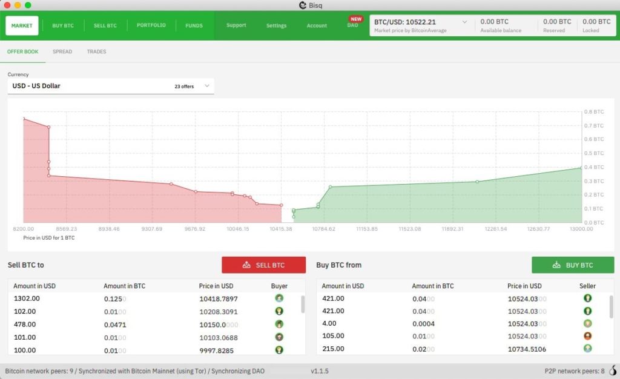
Task: Click the chart point at the 0.7 BTC level
Action: (x=48, y=127)
